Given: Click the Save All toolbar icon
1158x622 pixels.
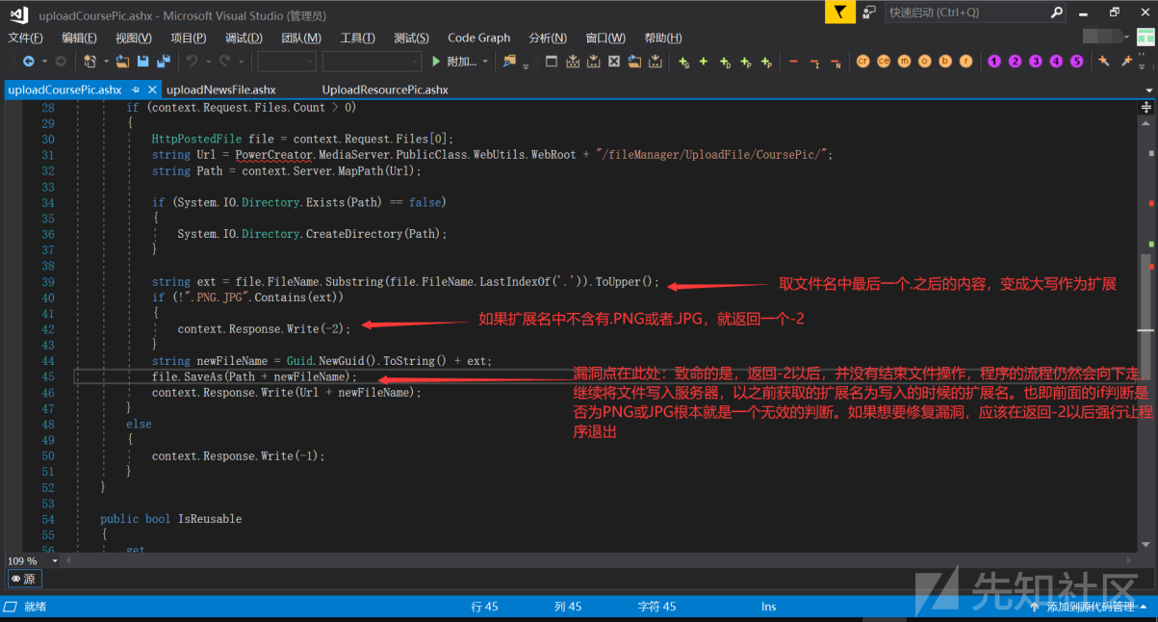Looking at the screenshot, I should 163,62.
